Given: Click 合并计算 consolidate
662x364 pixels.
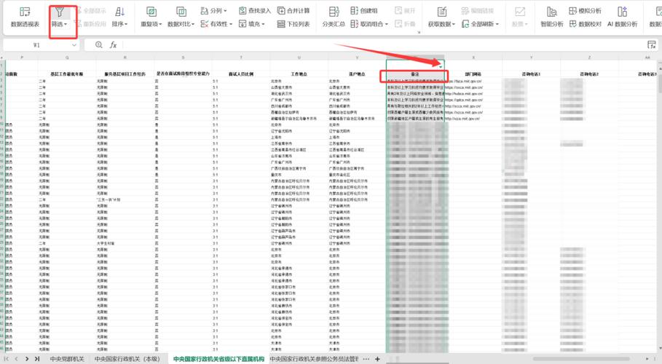Looking at the screenshot, I should 293,11.
